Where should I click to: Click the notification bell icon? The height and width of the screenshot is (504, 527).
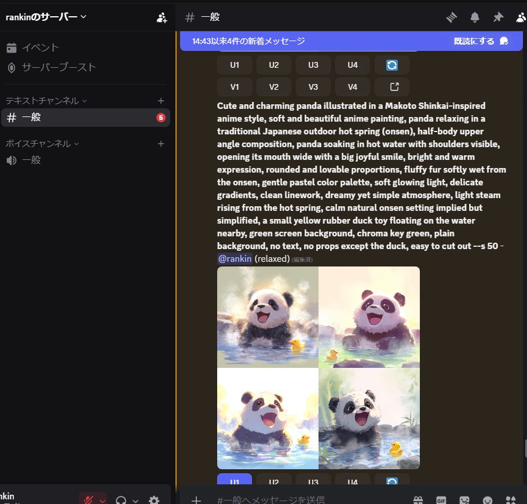pyautogui.click(x=475, y=17)
